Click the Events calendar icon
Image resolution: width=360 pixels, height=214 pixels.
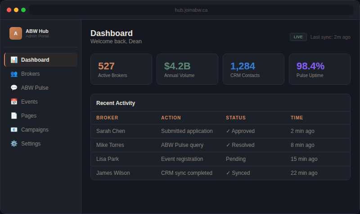(14, 102)
